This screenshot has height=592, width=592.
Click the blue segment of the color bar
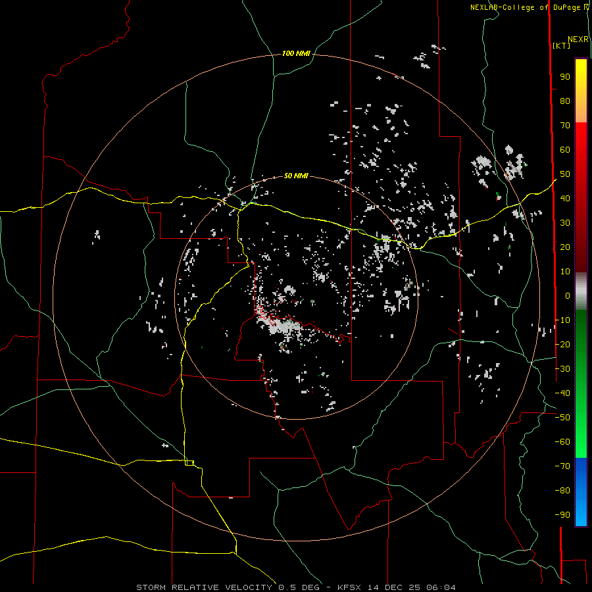pyautogui.click(x=581, y=492)
